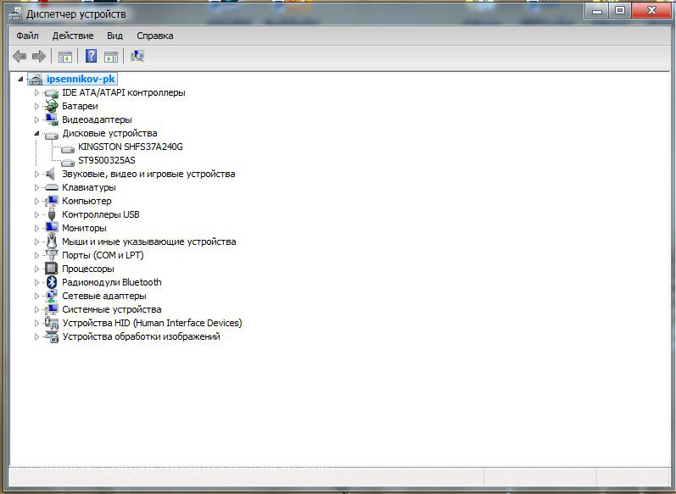Click the Forward arrow toolbar icon
Image resolution: width=676 pixels, height=494 pixels.
(38, 57)
